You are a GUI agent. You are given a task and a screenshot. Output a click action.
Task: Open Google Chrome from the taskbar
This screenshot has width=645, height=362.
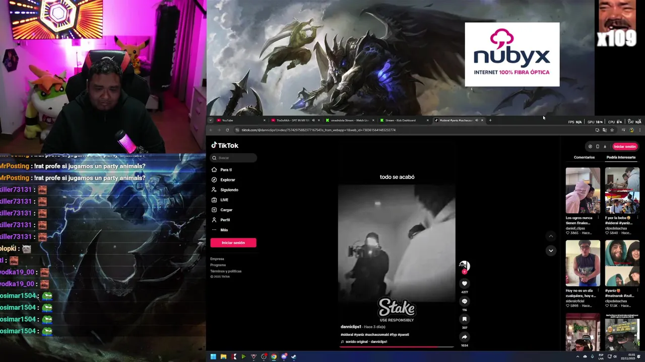coord(274,357)
